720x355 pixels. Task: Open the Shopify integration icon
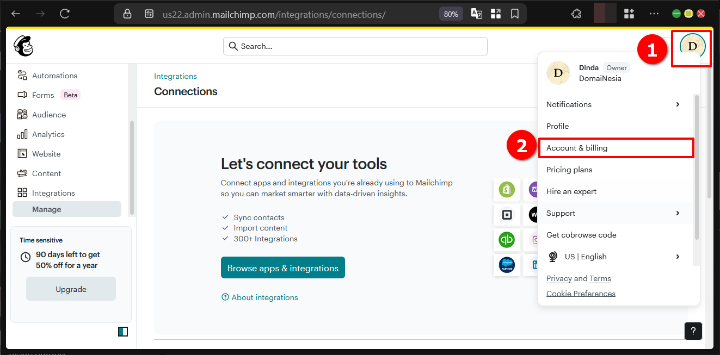pos(507,190)
